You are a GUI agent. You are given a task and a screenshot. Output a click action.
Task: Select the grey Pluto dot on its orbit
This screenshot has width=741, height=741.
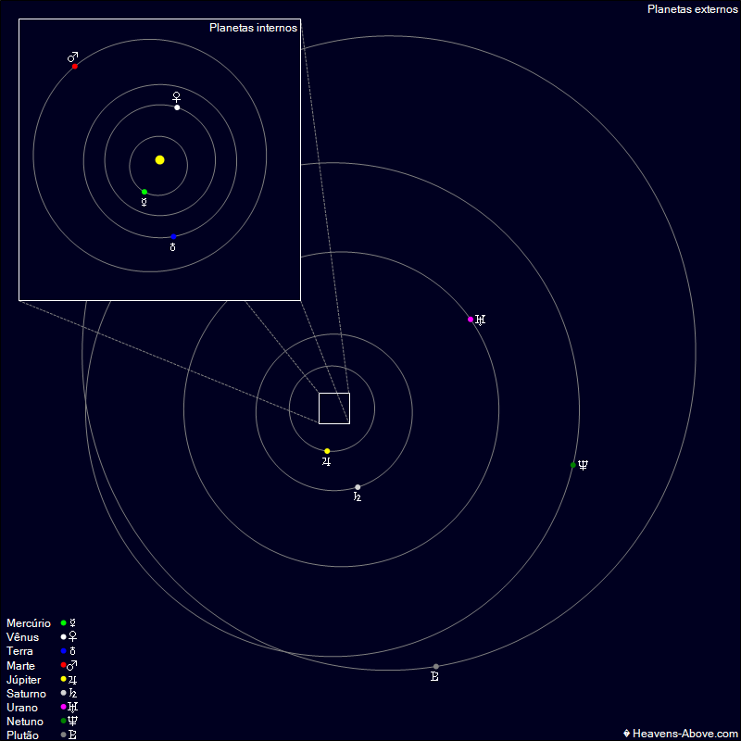click(436, 667)
